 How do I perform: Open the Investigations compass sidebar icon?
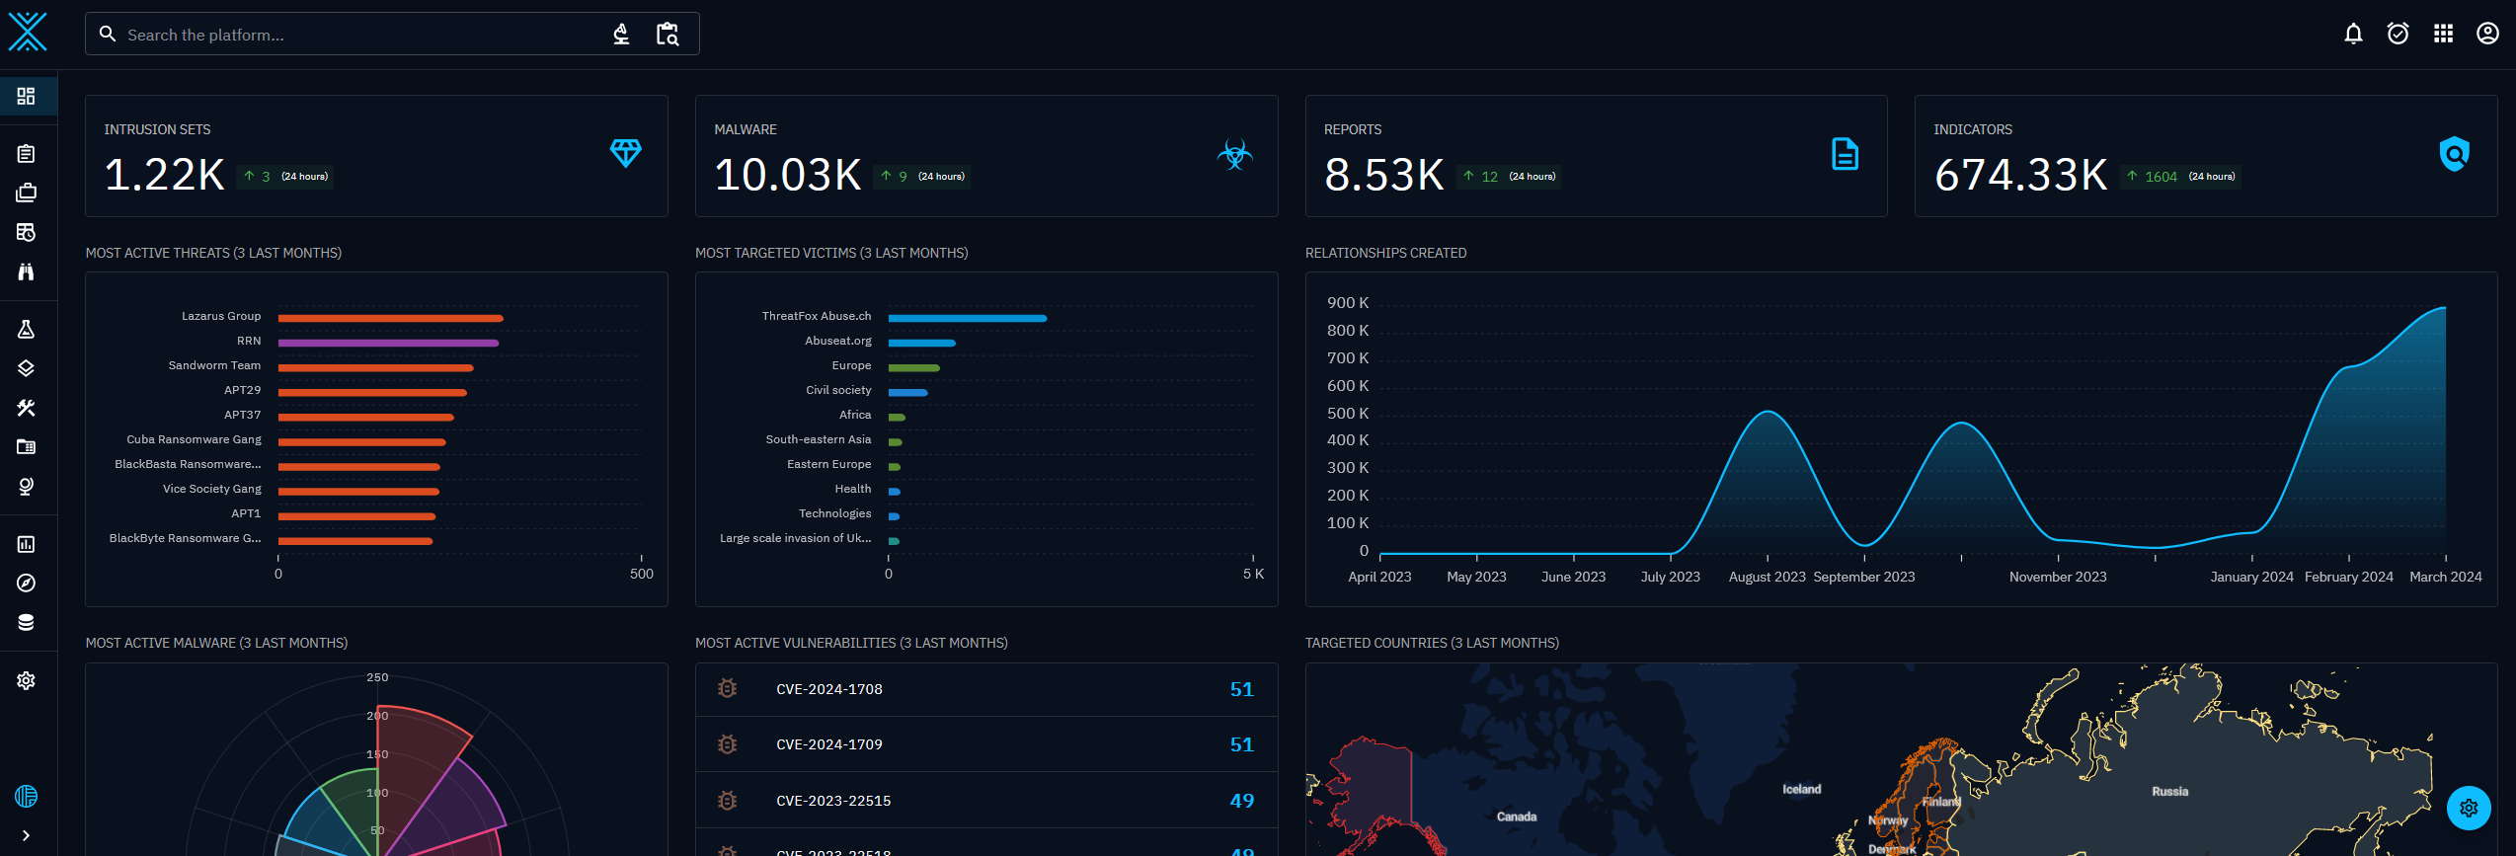click(27, 584)
